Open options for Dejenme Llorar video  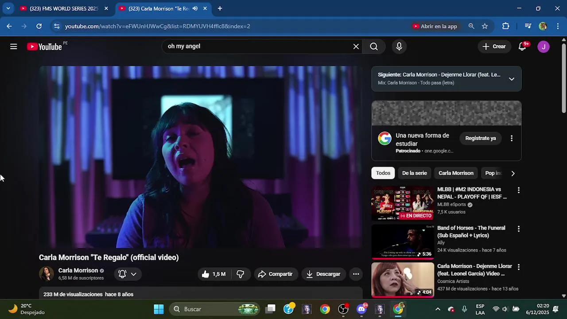pyautogui.click(x=519, y=267)
